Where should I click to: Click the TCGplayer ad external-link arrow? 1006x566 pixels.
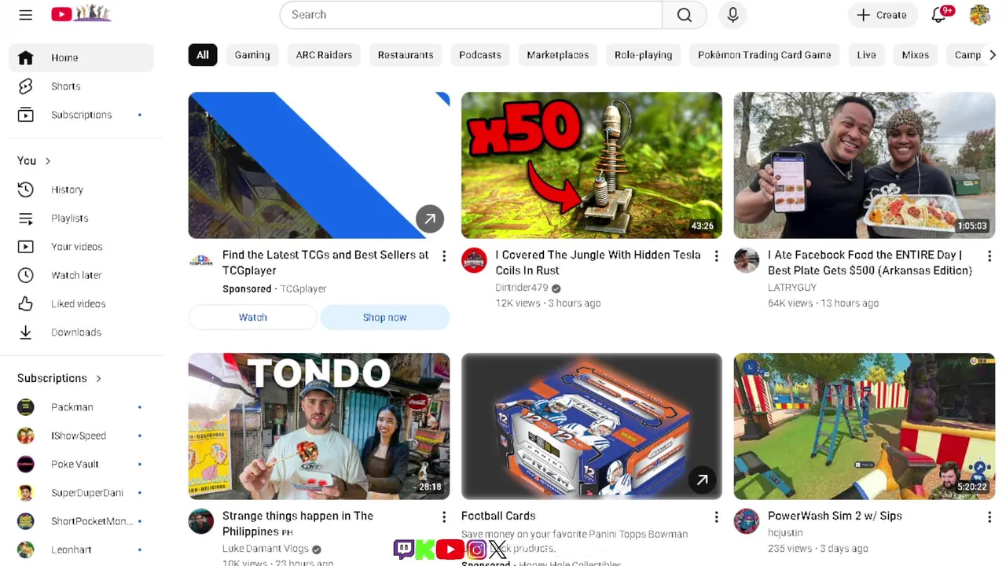click(430, 219)
